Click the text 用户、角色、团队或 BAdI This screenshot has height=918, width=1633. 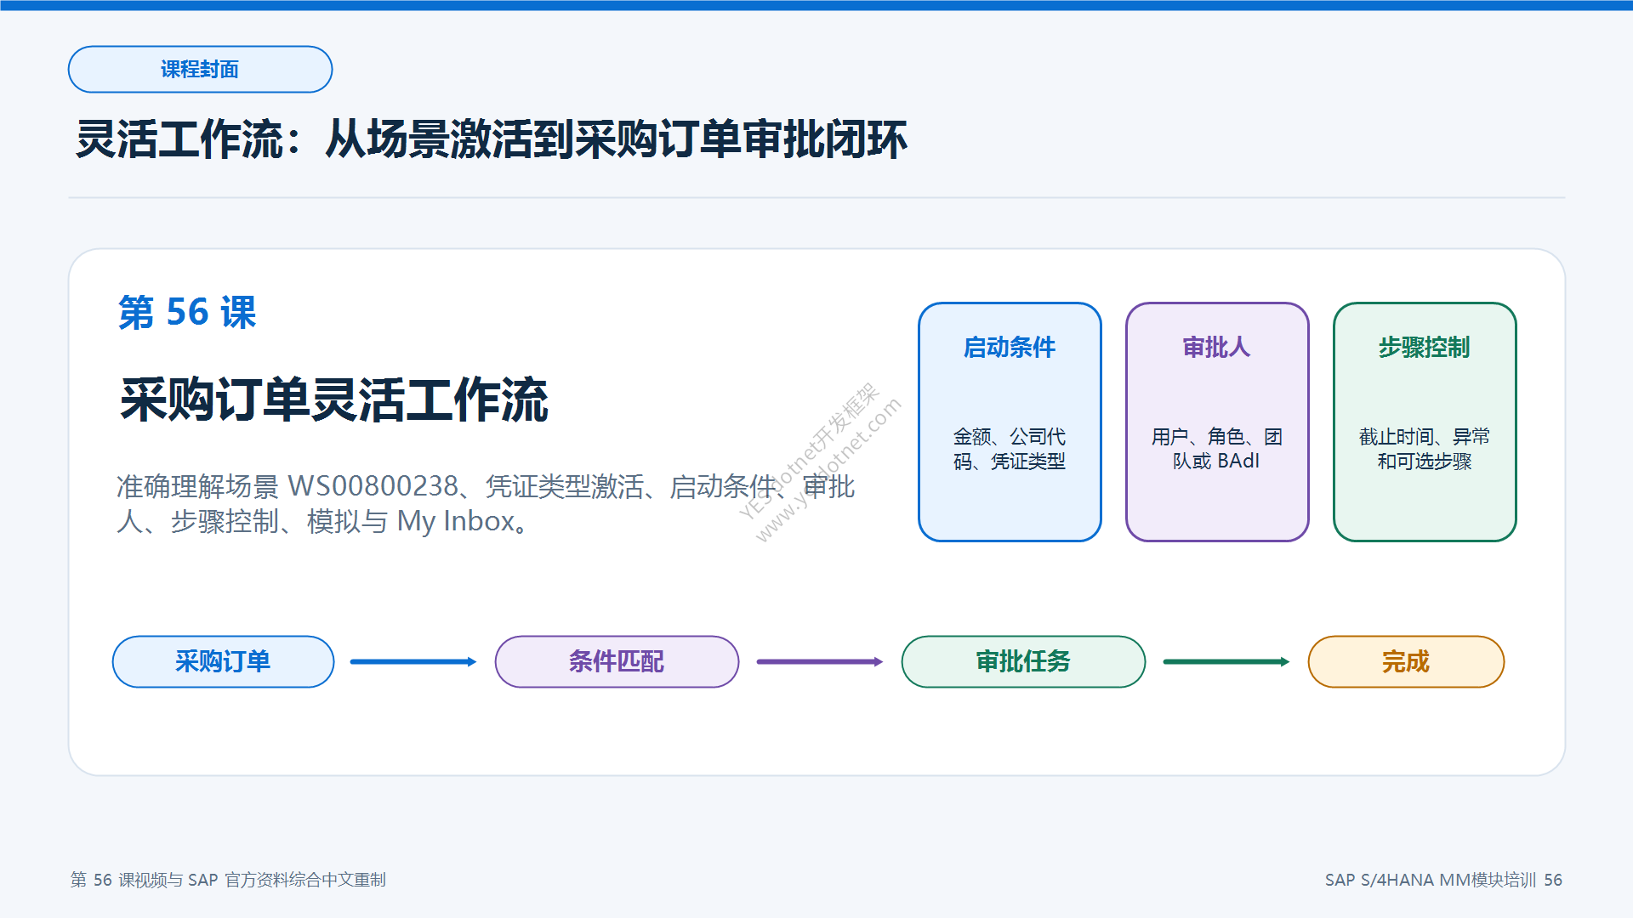pyautogui.click(x=1217, y=449)
